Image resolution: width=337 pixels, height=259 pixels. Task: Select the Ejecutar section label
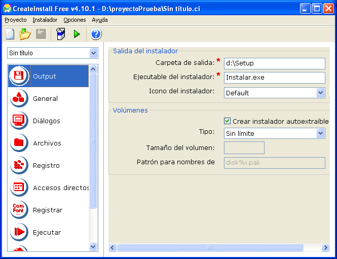[47, 232]
